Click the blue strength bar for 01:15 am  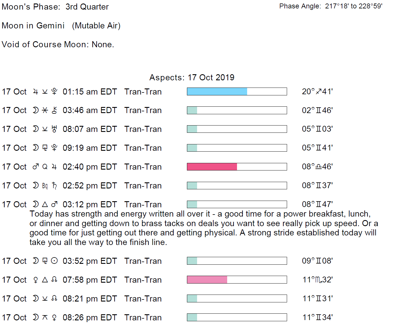pos(217,92)
